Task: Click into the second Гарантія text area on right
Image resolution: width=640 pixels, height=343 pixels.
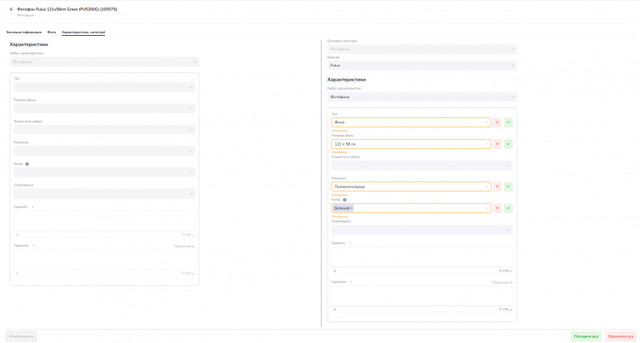Action: point(422,296)
